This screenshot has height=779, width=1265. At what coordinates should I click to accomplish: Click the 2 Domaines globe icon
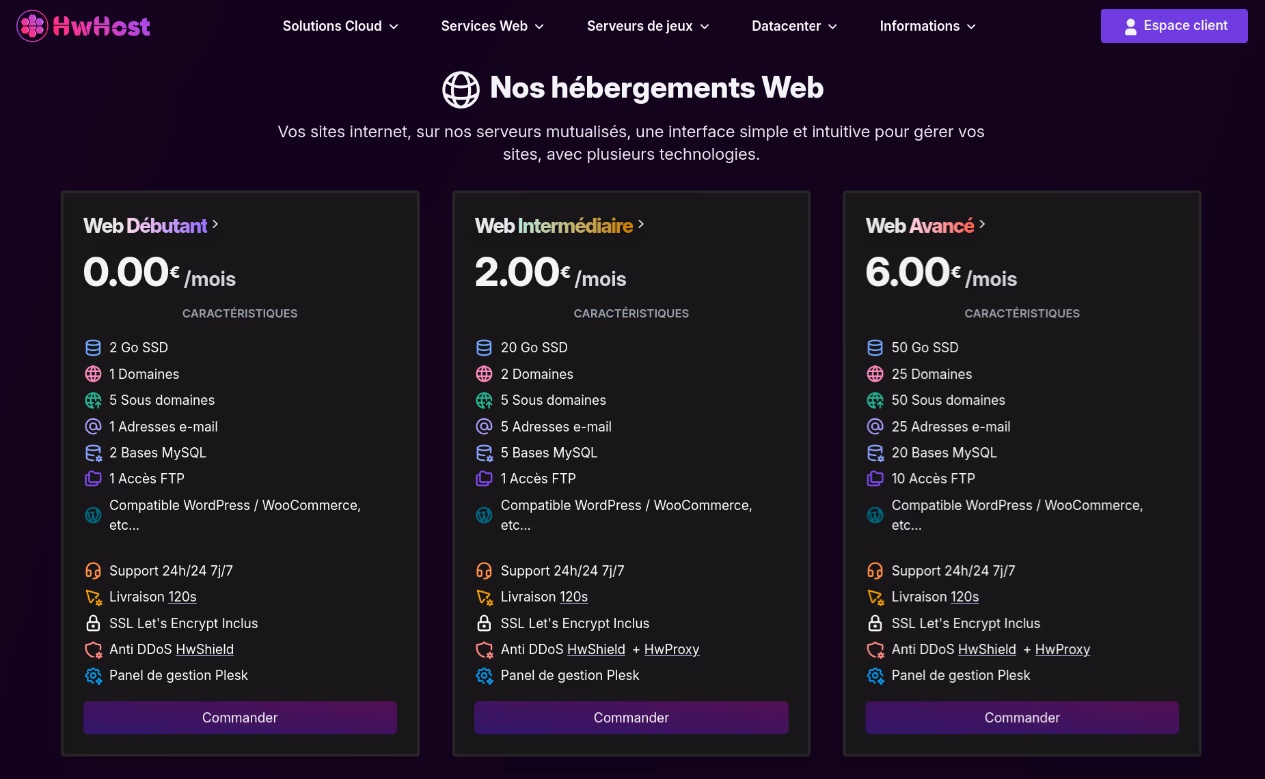point(484,374)
